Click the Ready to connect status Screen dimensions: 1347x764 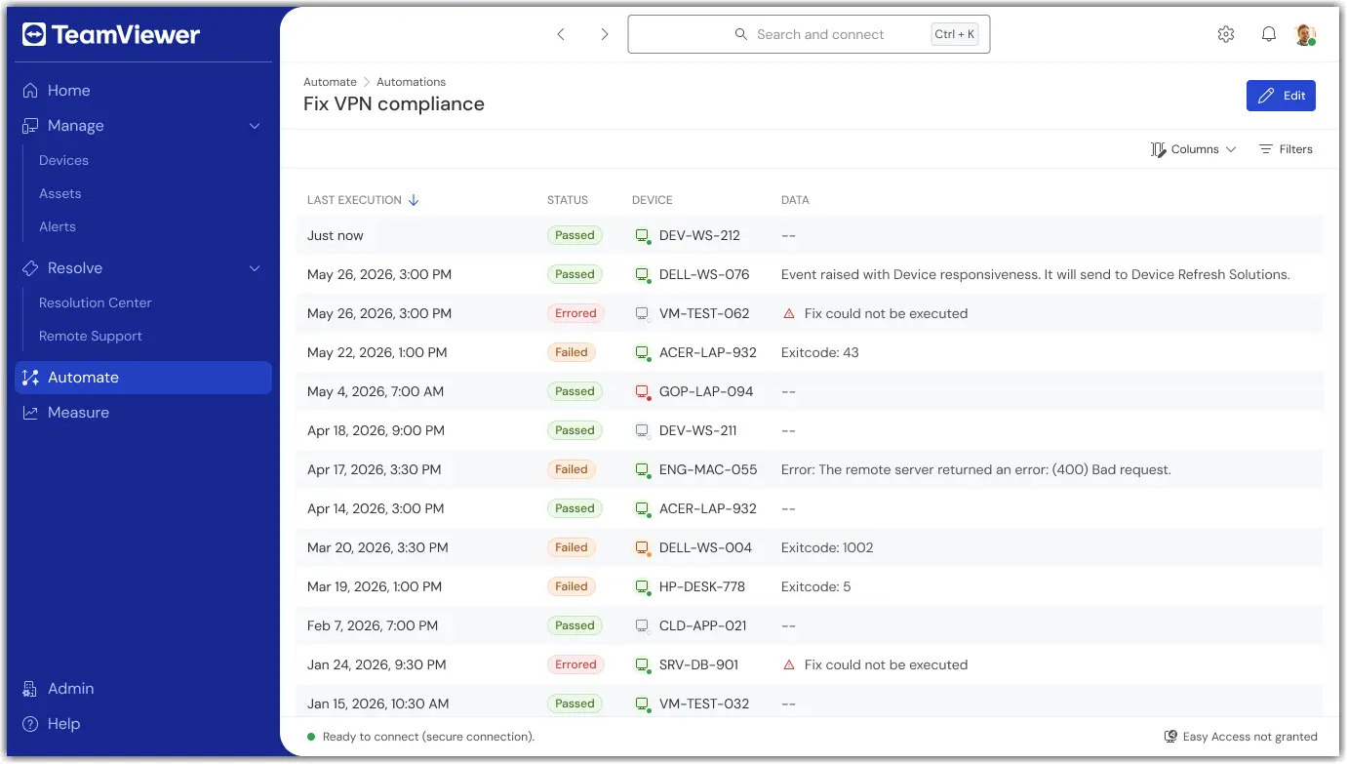[420, 737]
